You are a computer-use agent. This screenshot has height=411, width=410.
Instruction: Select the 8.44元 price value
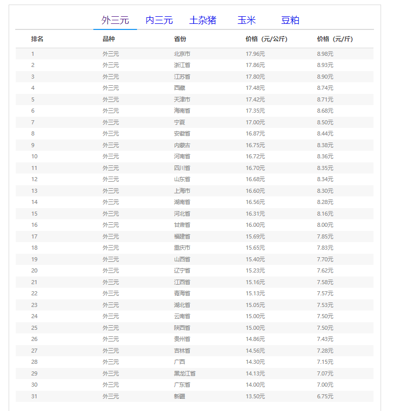[325, 133]
